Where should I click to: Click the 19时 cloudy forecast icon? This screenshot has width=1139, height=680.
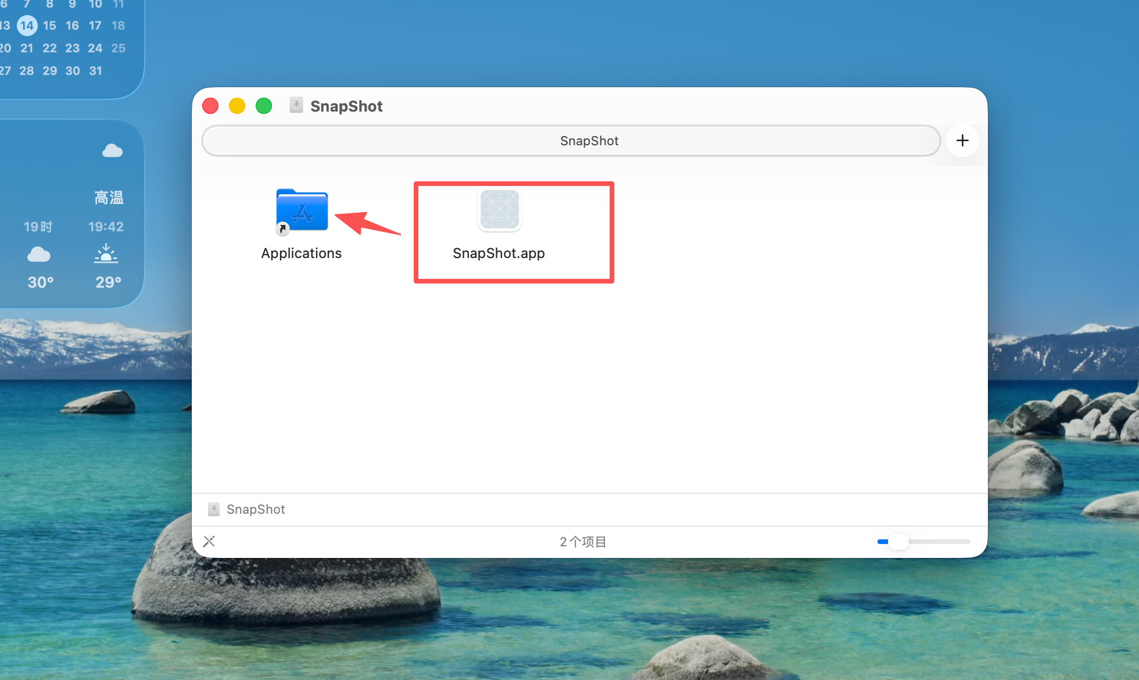click(39, 255)
